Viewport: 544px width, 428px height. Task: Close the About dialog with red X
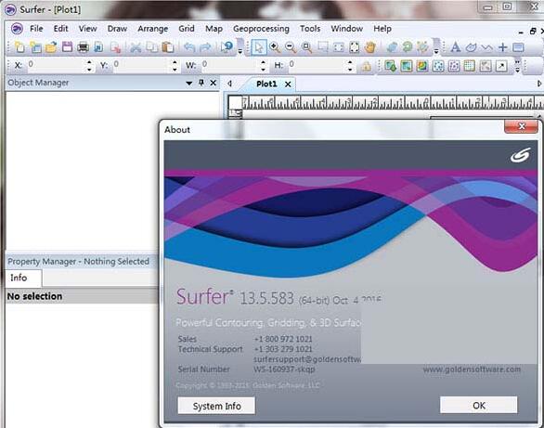click(521, 126)
